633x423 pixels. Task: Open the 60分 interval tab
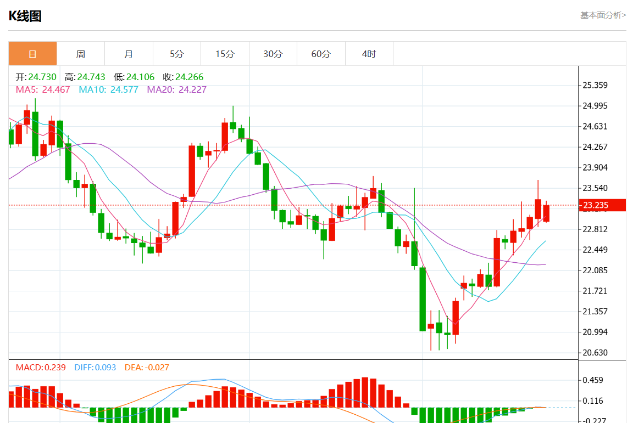pos(321,54)
